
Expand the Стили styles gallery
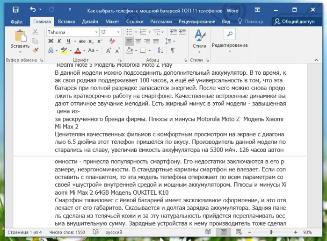point(199,41)
